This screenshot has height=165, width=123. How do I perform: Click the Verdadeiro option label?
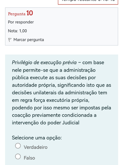[x=36, y=147]
